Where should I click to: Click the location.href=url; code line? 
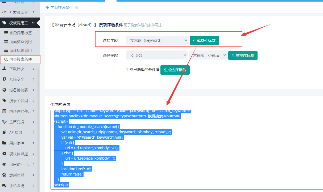76,169
